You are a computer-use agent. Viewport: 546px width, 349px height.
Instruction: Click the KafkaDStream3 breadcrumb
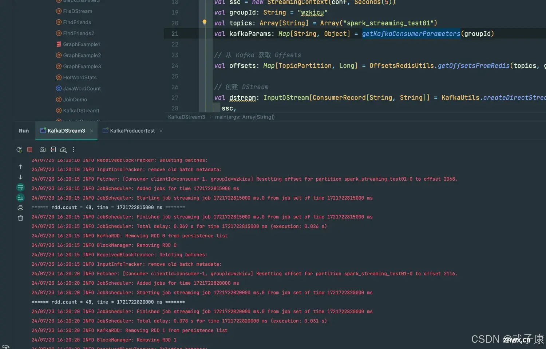pyautogui.click(x=186, y=117)
